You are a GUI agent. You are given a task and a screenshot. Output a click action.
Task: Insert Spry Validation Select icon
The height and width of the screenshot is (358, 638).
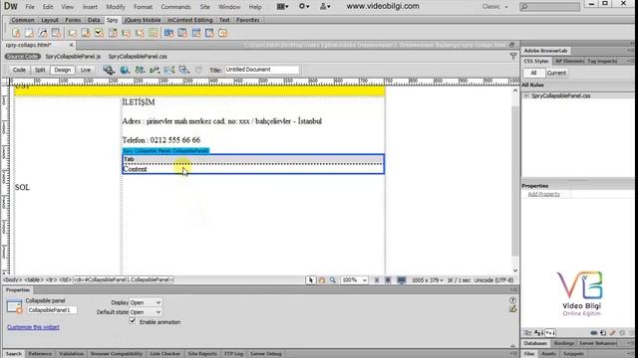point(113,33)
